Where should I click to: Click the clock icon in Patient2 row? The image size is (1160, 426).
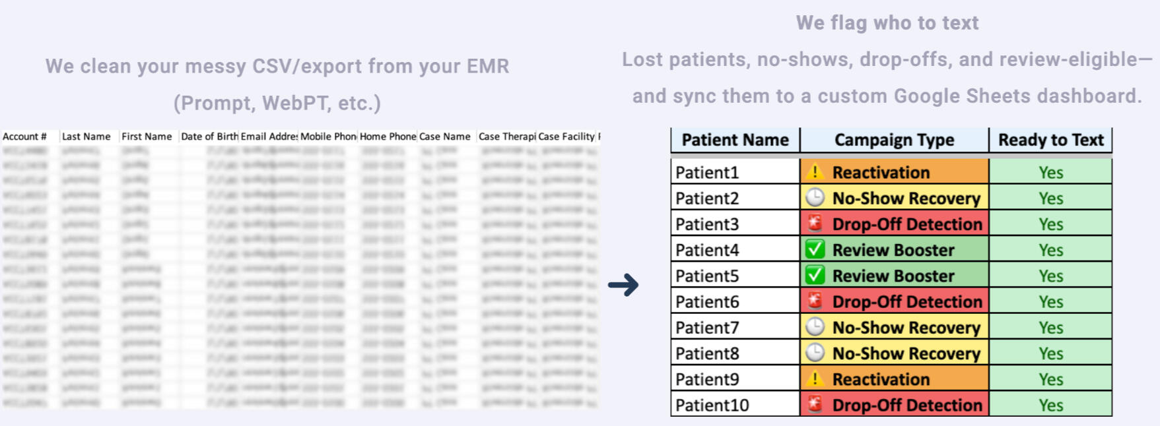click(x=815, y=198)
